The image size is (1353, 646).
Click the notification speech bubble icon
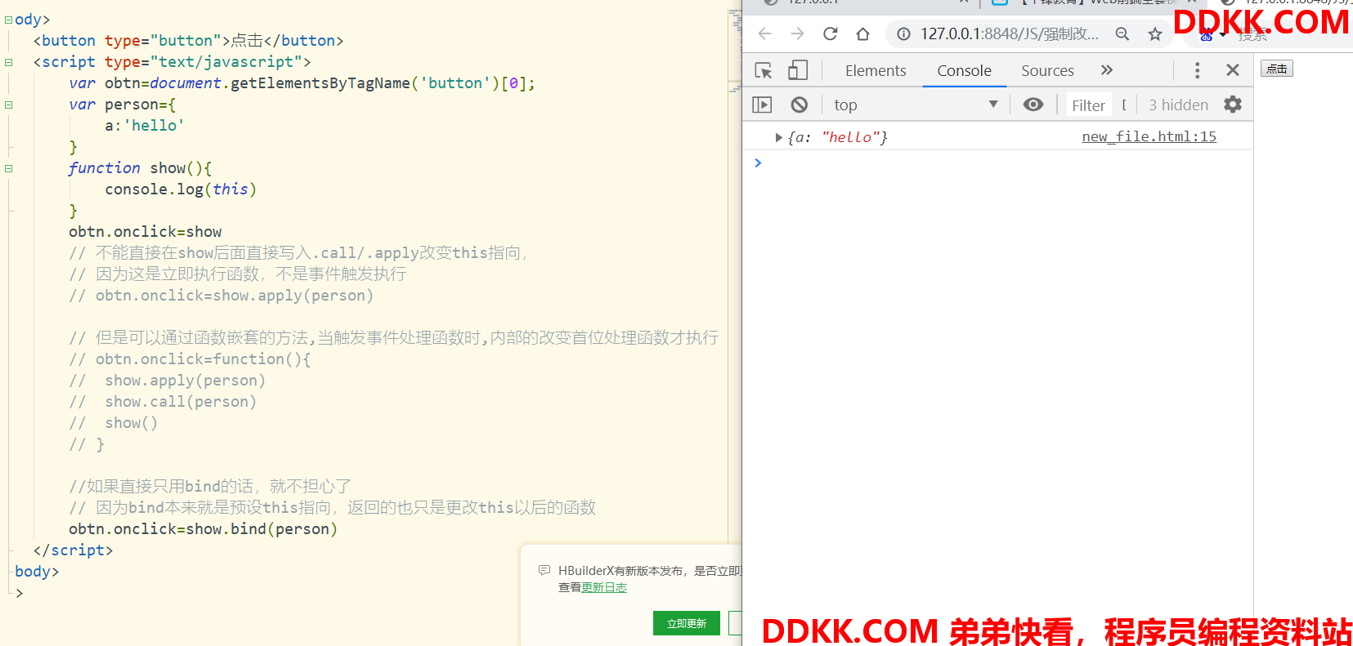tap(544, 570)
